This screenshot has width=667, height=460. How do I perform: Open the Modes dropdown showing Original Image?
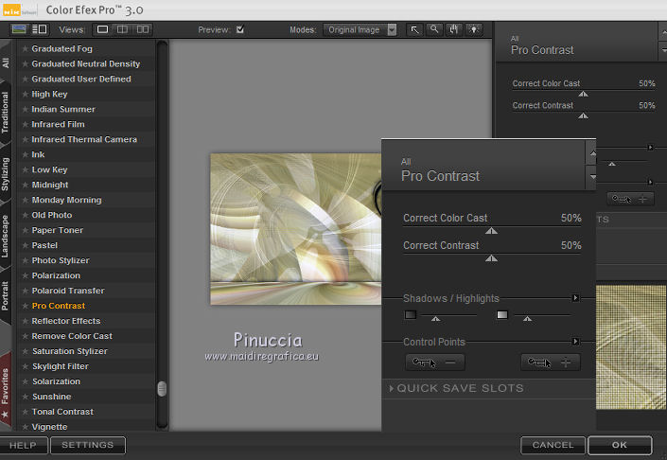click(x=360, y=29)
